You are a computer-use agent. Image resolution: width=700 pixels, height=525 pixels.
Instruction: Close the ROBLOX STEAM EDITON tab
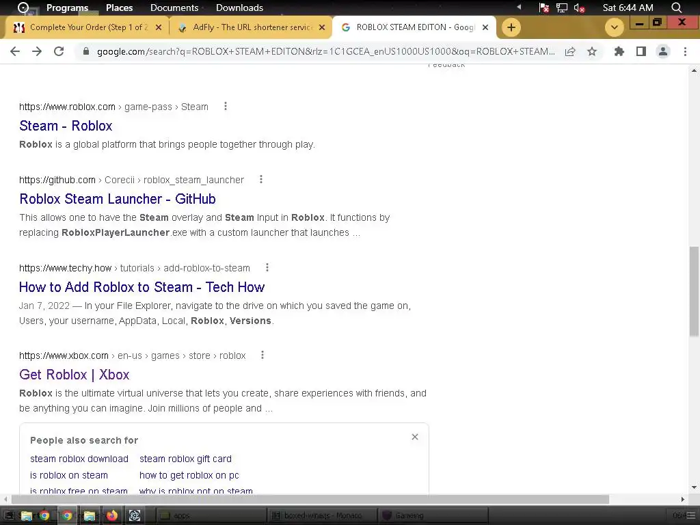point(485,27)
